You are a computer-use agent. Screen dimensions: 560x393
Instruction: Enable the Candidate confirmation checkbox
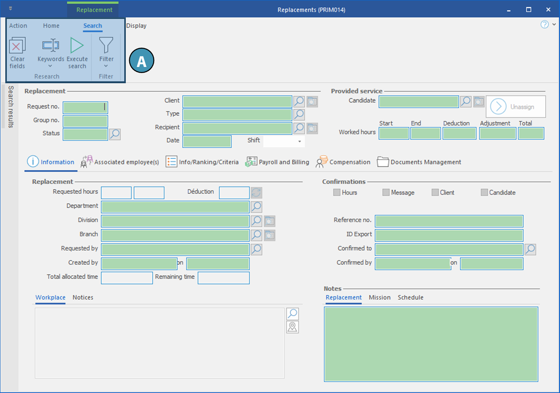[484, 193]
